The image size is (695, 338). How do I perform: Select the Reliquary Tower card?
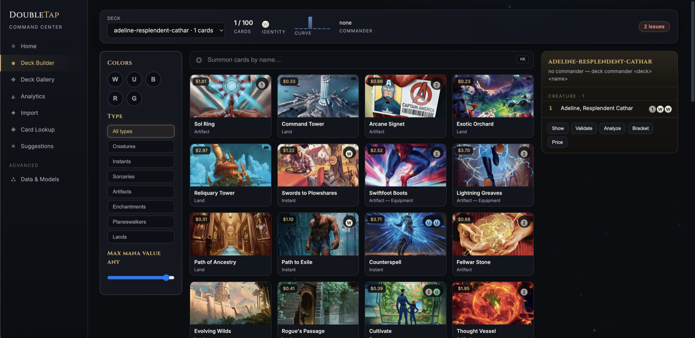point(231,175)
